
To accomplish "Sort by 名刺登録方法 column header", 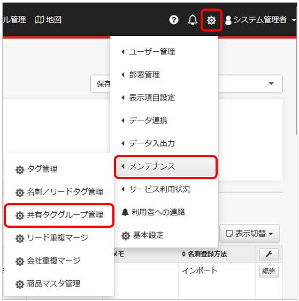I will tap(204, 254).
